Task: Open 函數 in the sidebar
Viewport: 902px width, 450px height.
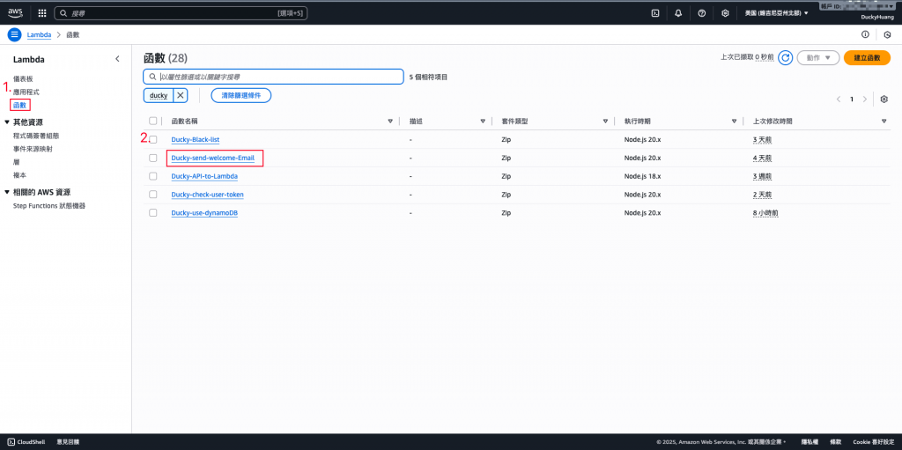Action: pos(19,105)
